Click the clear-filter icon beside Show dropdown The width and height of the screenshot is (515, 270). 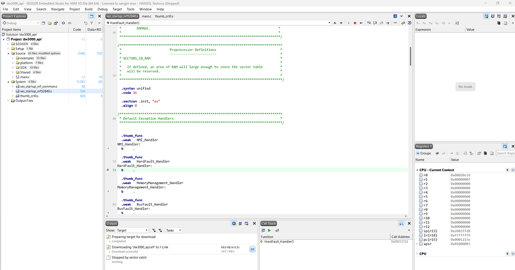click(x=154, y=230)
